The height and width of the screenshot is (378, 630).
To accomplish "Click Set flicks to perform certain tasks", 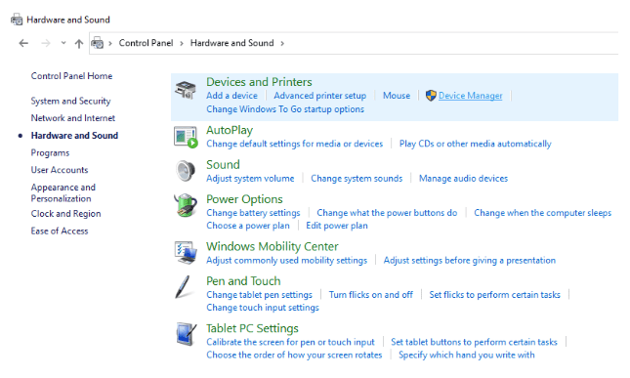I will point(494,295).
